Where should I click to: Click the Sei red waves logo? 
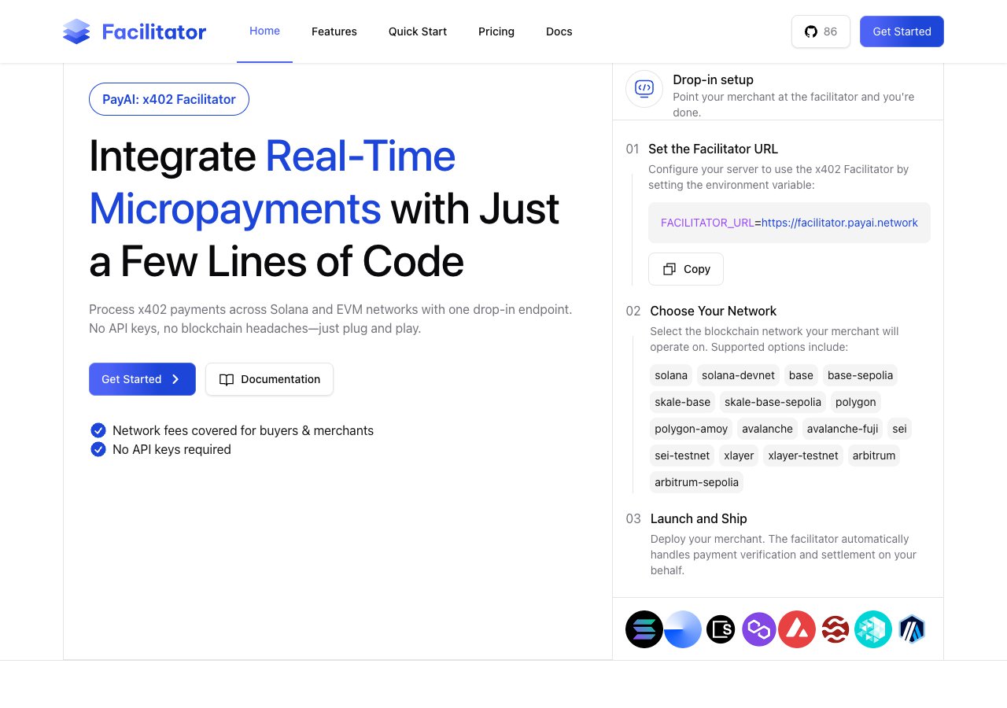835,629
